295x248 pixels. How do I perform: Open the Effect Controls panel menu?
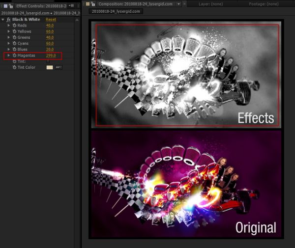(71, 6)
